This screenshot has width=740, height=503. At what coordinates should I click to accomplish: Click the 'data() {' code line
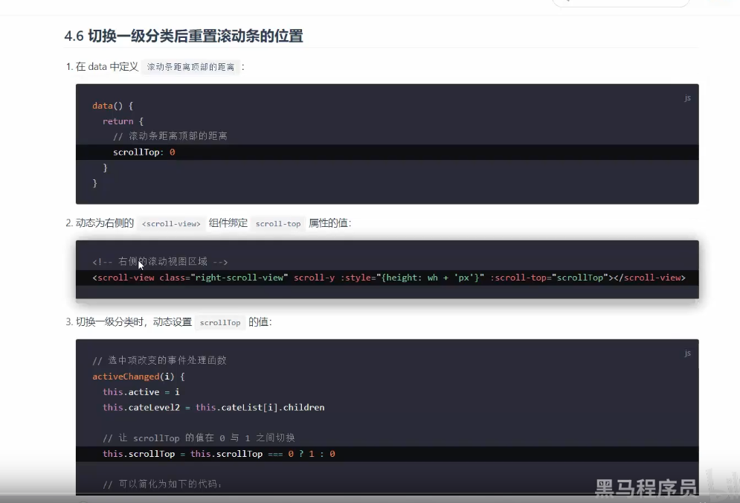coord(113,106)
